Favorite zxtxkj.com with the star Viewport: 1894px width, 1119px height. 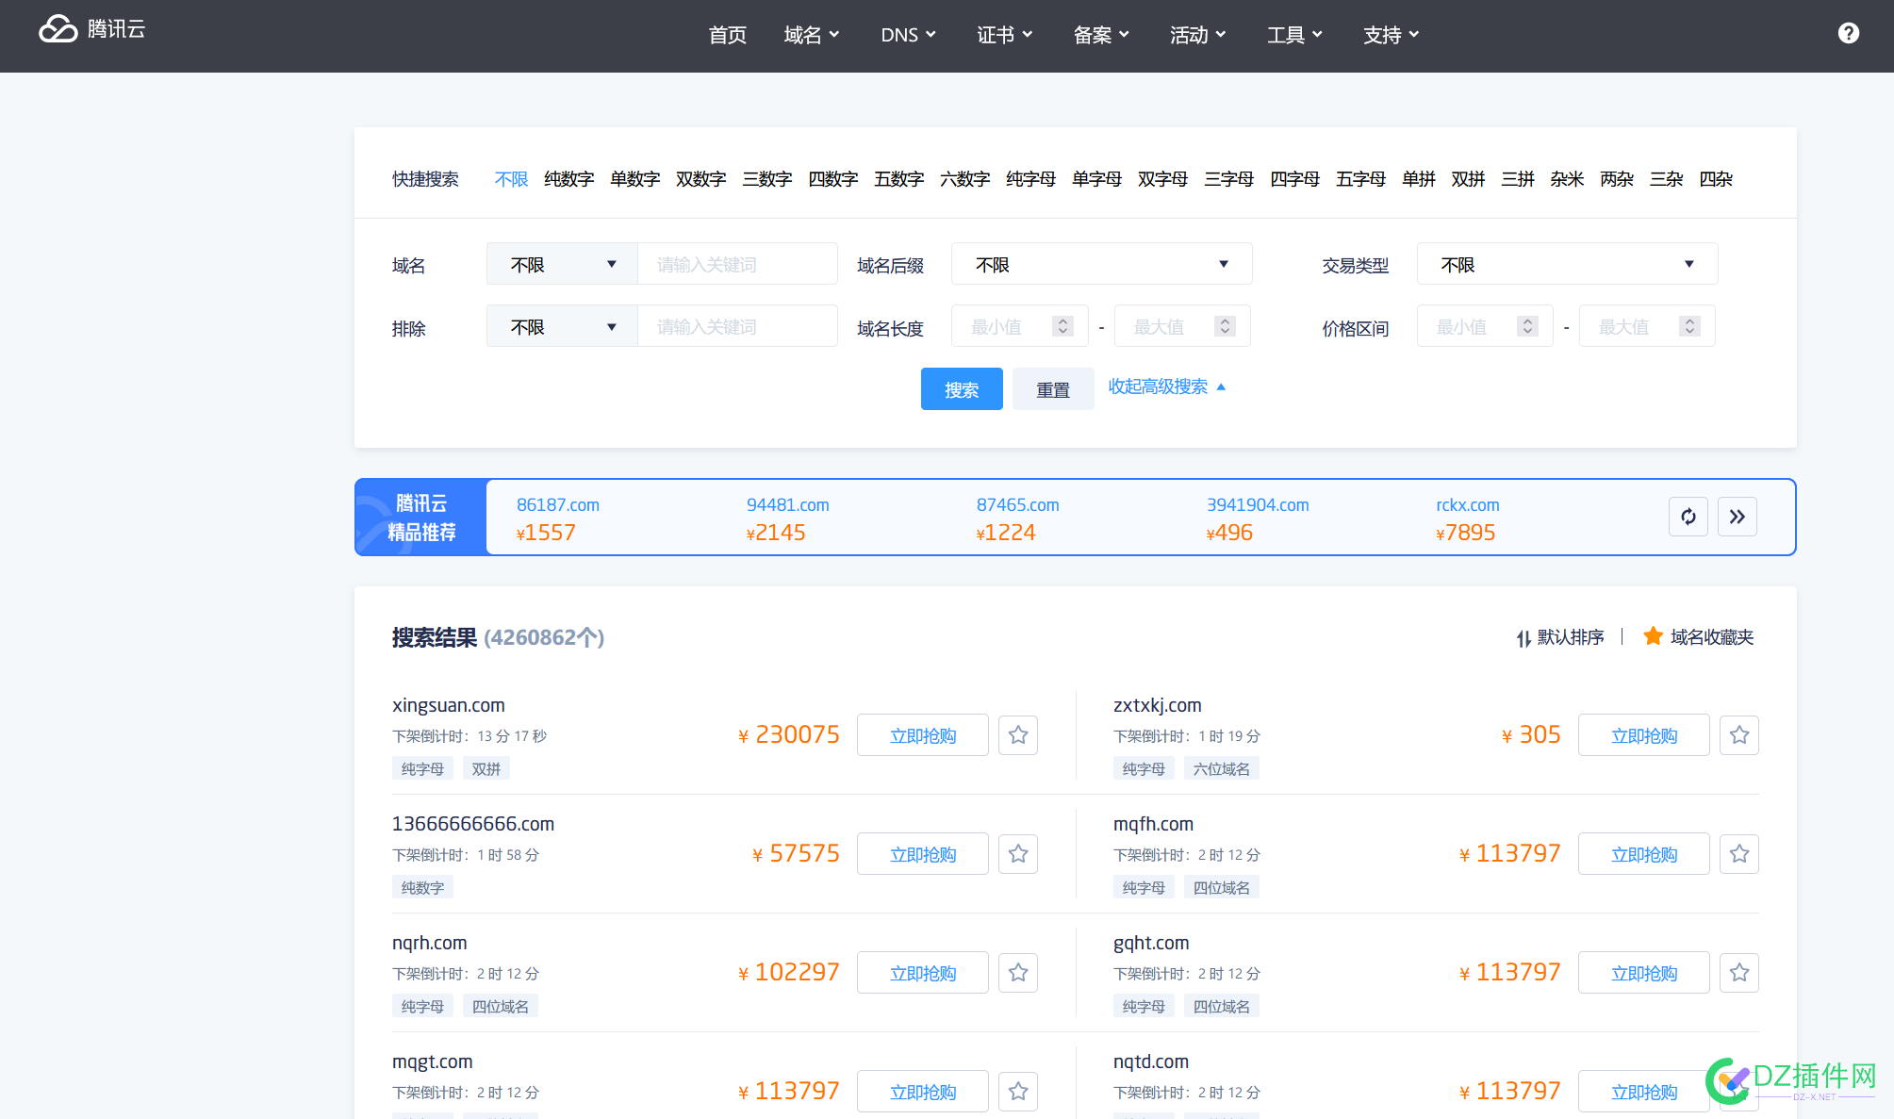(x=1739, y=735)
